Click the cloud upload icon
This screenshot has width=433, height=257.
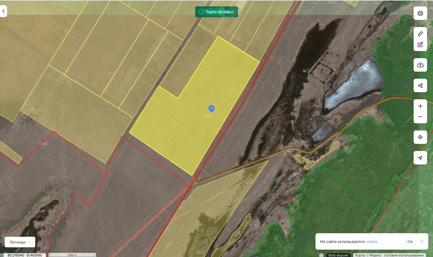click(420, 65)
